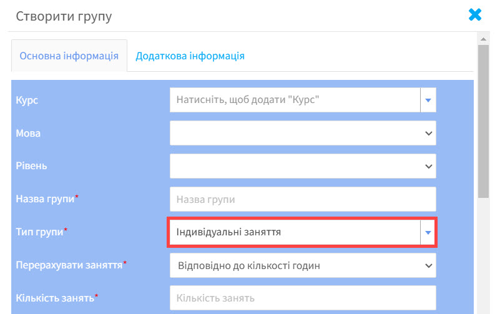500x314 pixels.
Task: Open the Рівень dropdown chevron
Action: click(429, 166)
